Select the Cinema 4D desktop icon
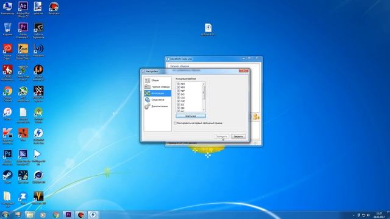Viewport: 390px width, 219px height. [x=38, y=177]
